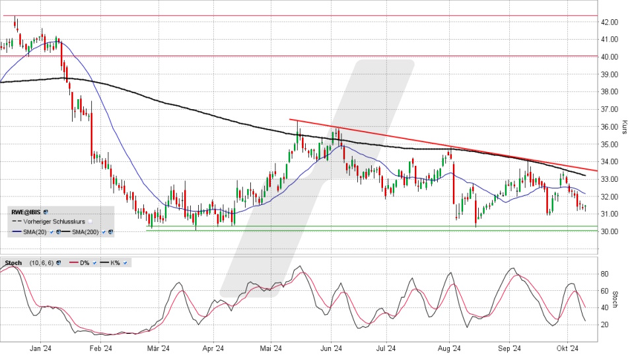Select the Okt '24 date axis label

[568, 348]
